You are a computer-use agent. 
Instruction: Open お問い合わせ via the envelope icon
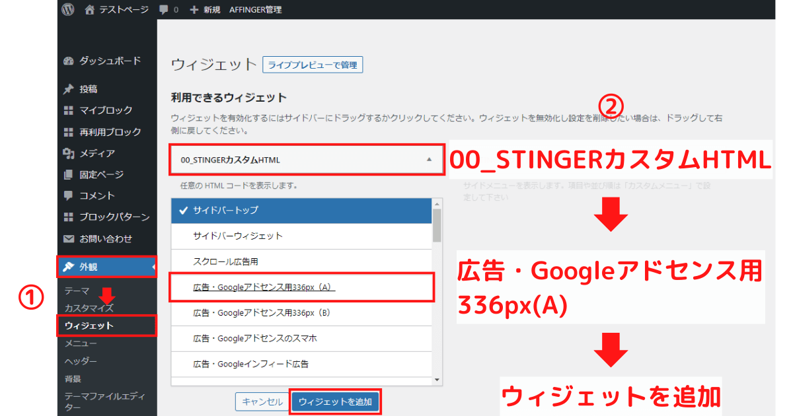pos(69,238)
